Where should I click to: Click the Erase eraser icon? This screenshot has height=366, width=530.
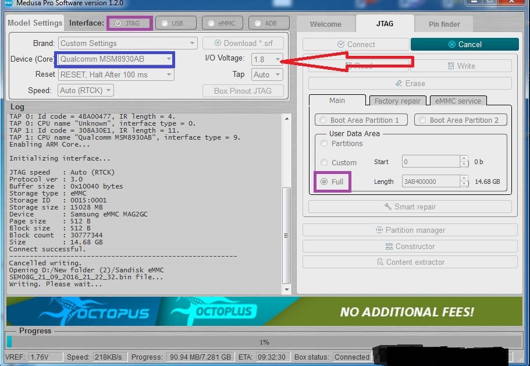tap(399, 83)
